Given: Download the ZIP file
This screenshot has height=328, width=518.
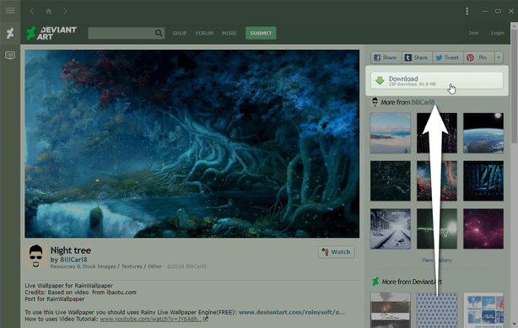Looking at the screenshot, I should [x=437, y=81].
